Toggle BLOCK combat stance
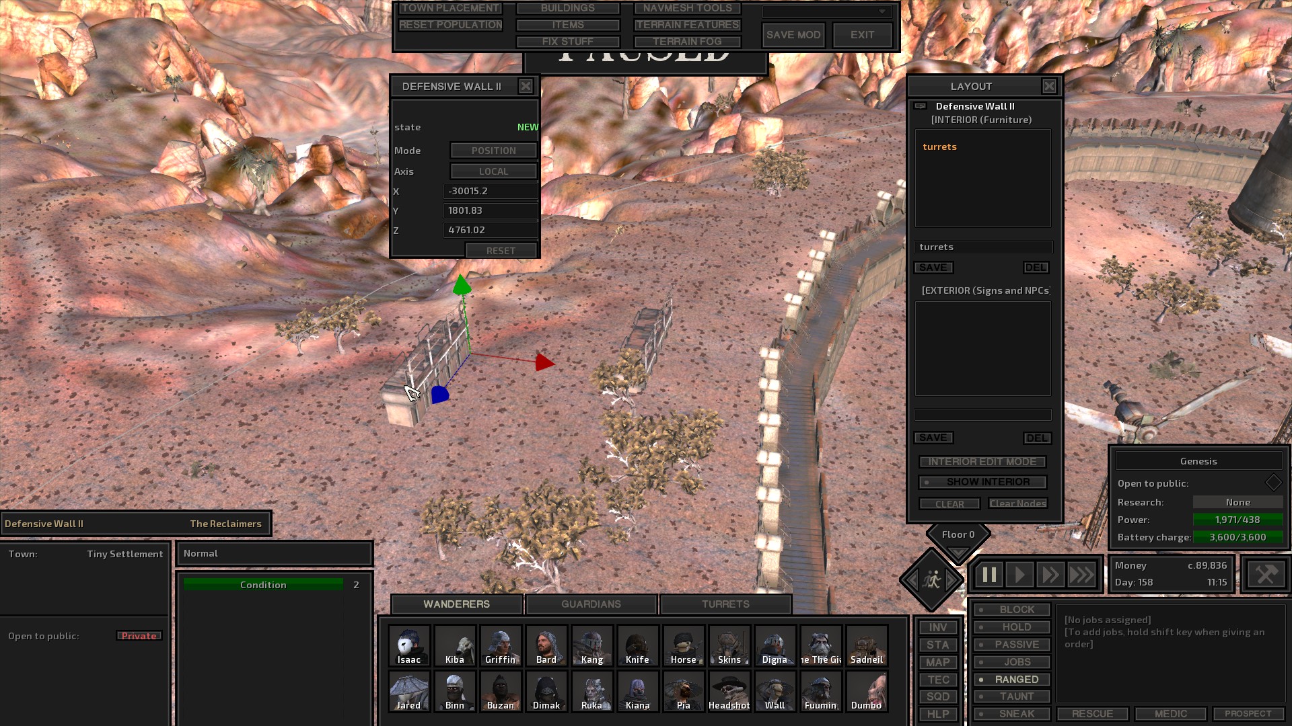The image size is (1292, 726). coord(1011,610)
